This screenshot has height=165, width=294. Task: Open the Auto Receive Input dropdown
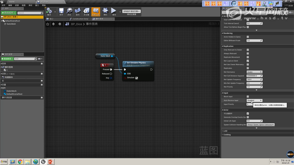pyautogui.click(x=255, y=100)
